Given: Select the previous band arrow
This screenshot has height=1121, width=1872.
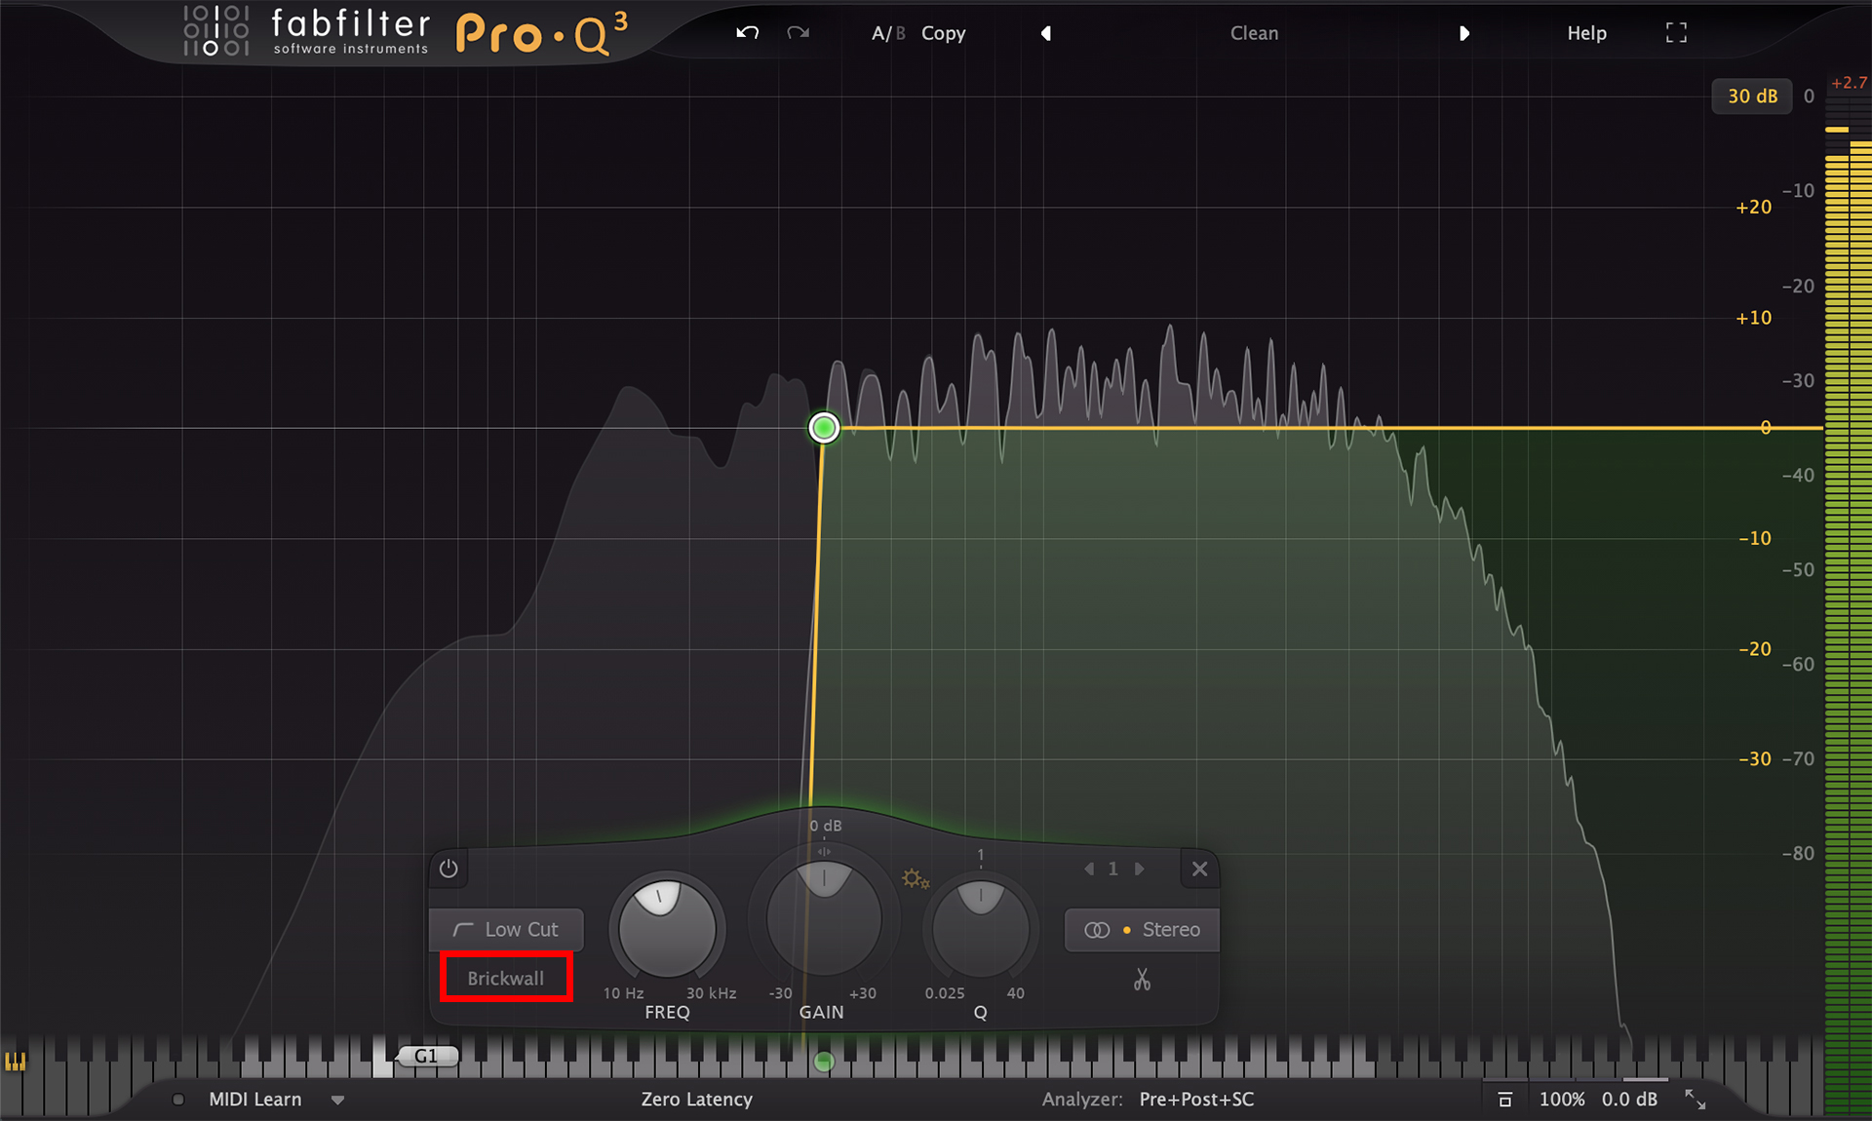Looking at the screenshot, I should pos(1089,869).
